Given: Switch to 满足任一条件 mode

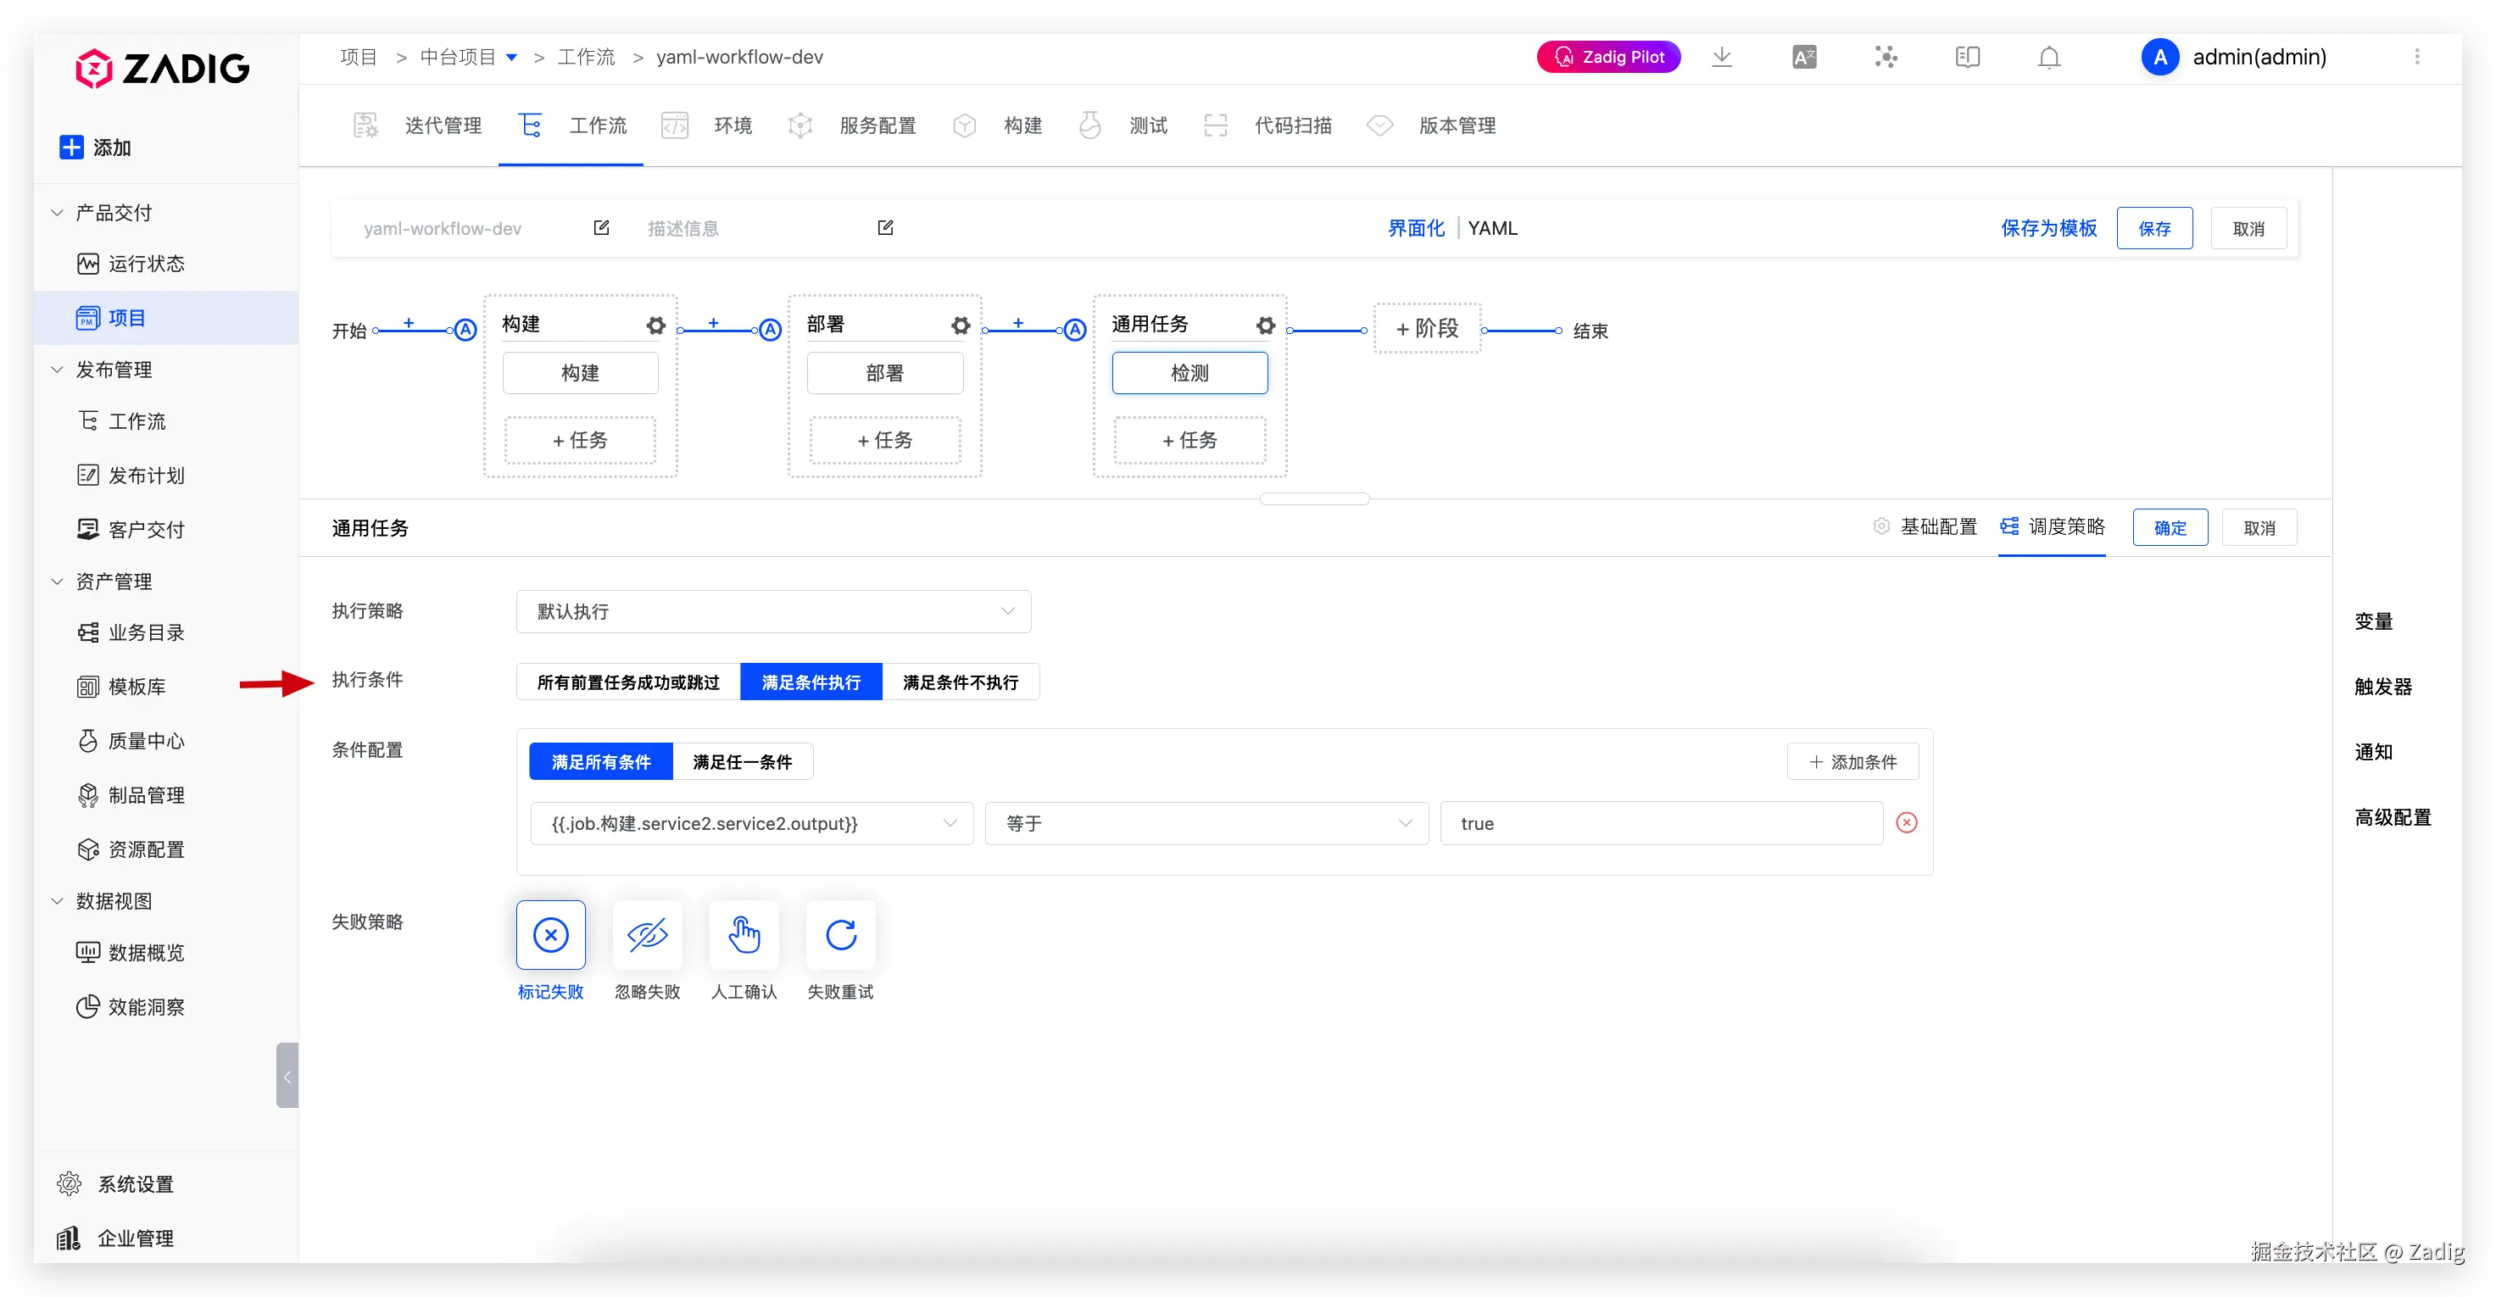Looking at the screenshot, I should (x=742, y=761).
